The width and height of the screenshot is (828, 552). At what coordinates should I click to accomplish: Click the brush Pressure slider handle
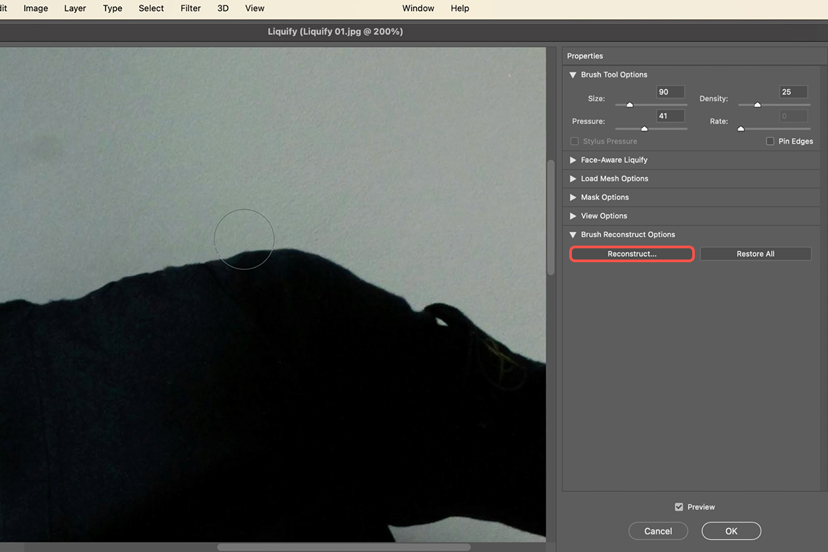tap(644, 128)
